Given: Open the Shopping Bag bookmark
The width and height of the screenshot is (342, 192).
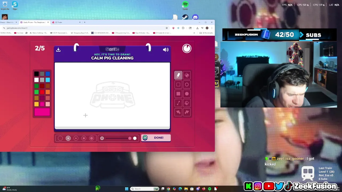Looking at the screenshot, I should 80,33.
